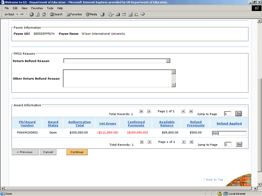Screen dimensions: 262x196
Task: Sort by Available Balance column
Action: coord(167,124)
